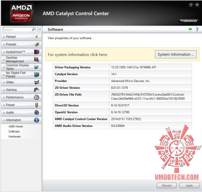
Task: Click Direct3D Version value 9.14.10.01017
Action: (120, 106)
